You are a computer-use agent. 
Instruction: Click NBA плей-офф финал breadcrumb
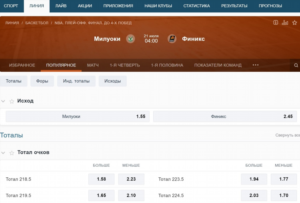(93, 23)
